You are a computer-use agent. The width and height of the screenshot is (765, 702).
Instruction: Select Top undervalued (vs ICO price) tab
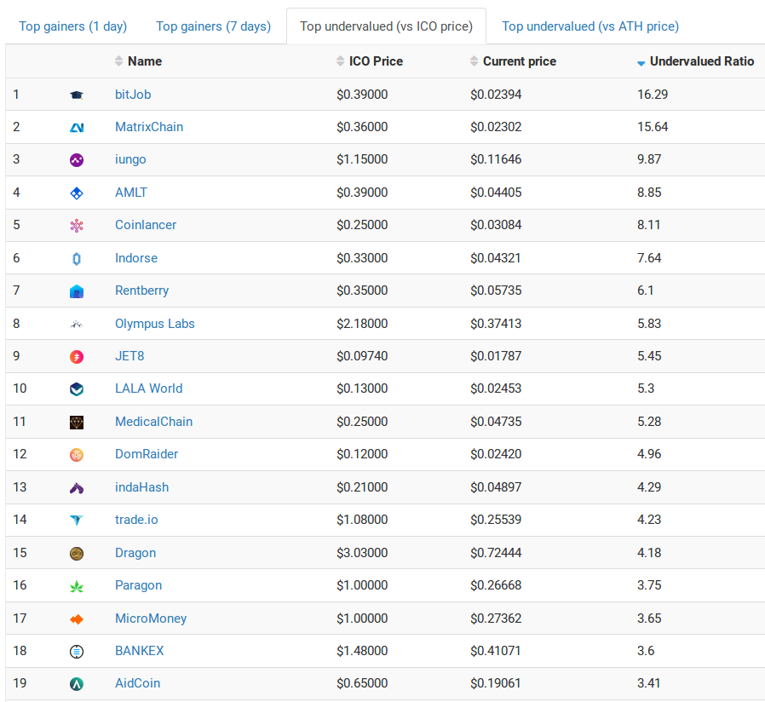[x=386, y=26]
